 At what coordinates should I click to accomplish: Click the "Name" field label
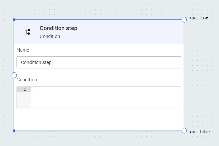pos(23,50)
